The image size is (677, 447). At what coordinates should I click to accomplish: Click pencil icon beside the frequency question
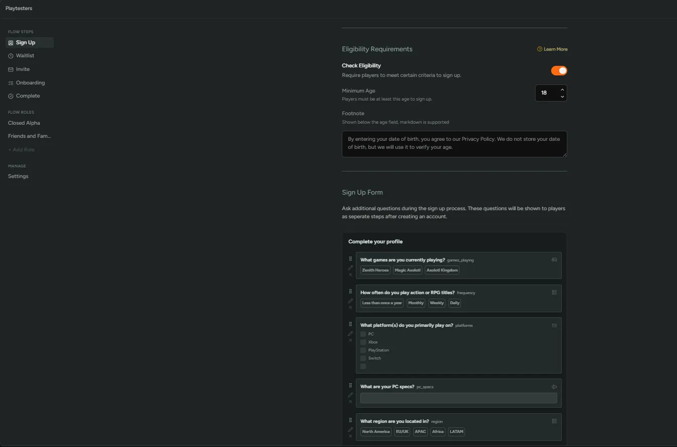pos(351,301)
